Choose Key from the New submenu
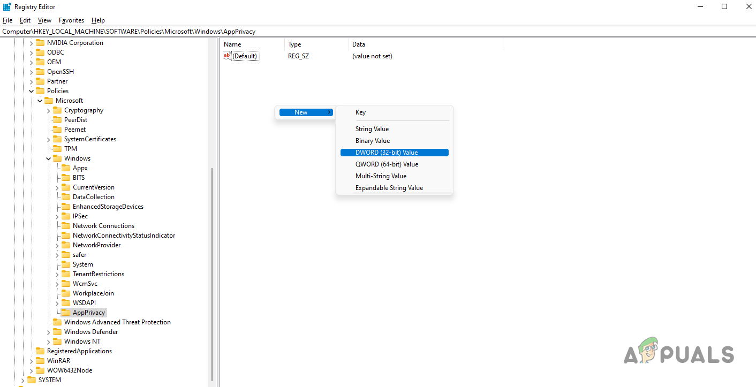The height and width of the screenshot is (387, 756). 395,112
